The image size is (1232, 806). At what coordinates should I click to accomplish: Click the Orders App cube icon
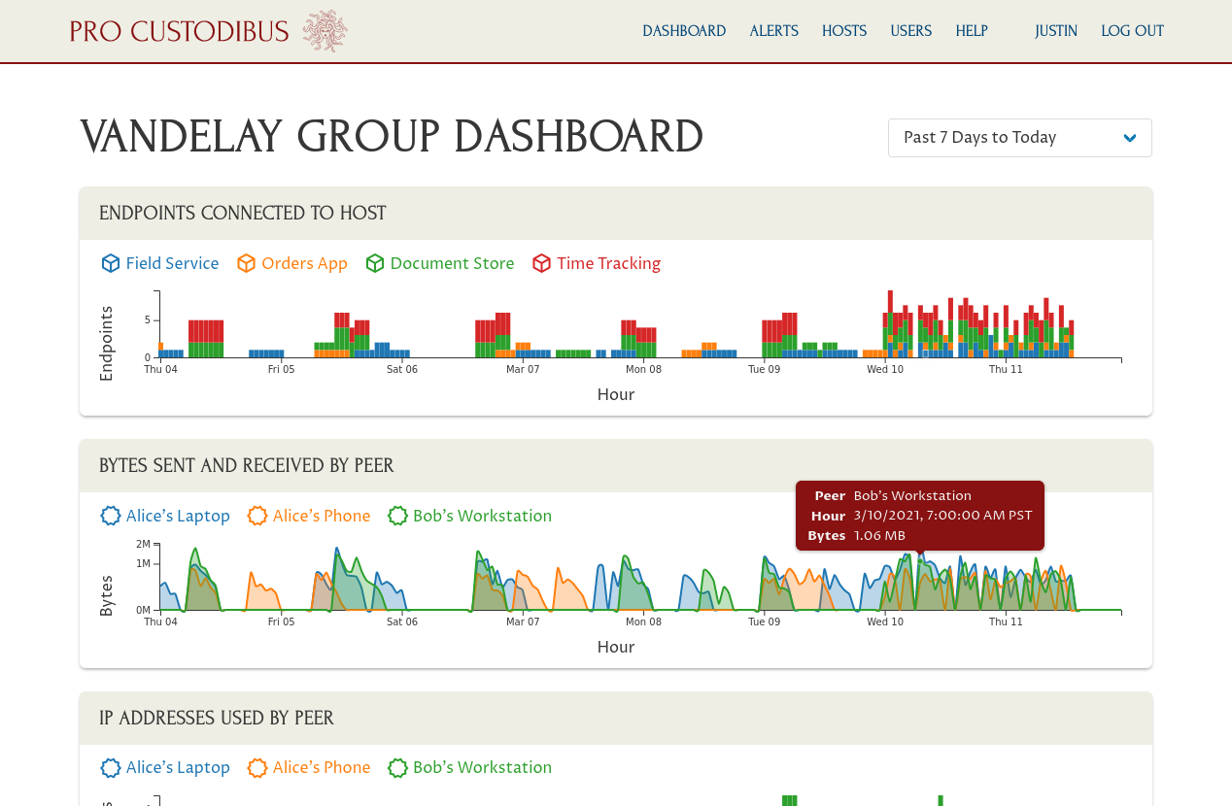click(x=247, y=263)
